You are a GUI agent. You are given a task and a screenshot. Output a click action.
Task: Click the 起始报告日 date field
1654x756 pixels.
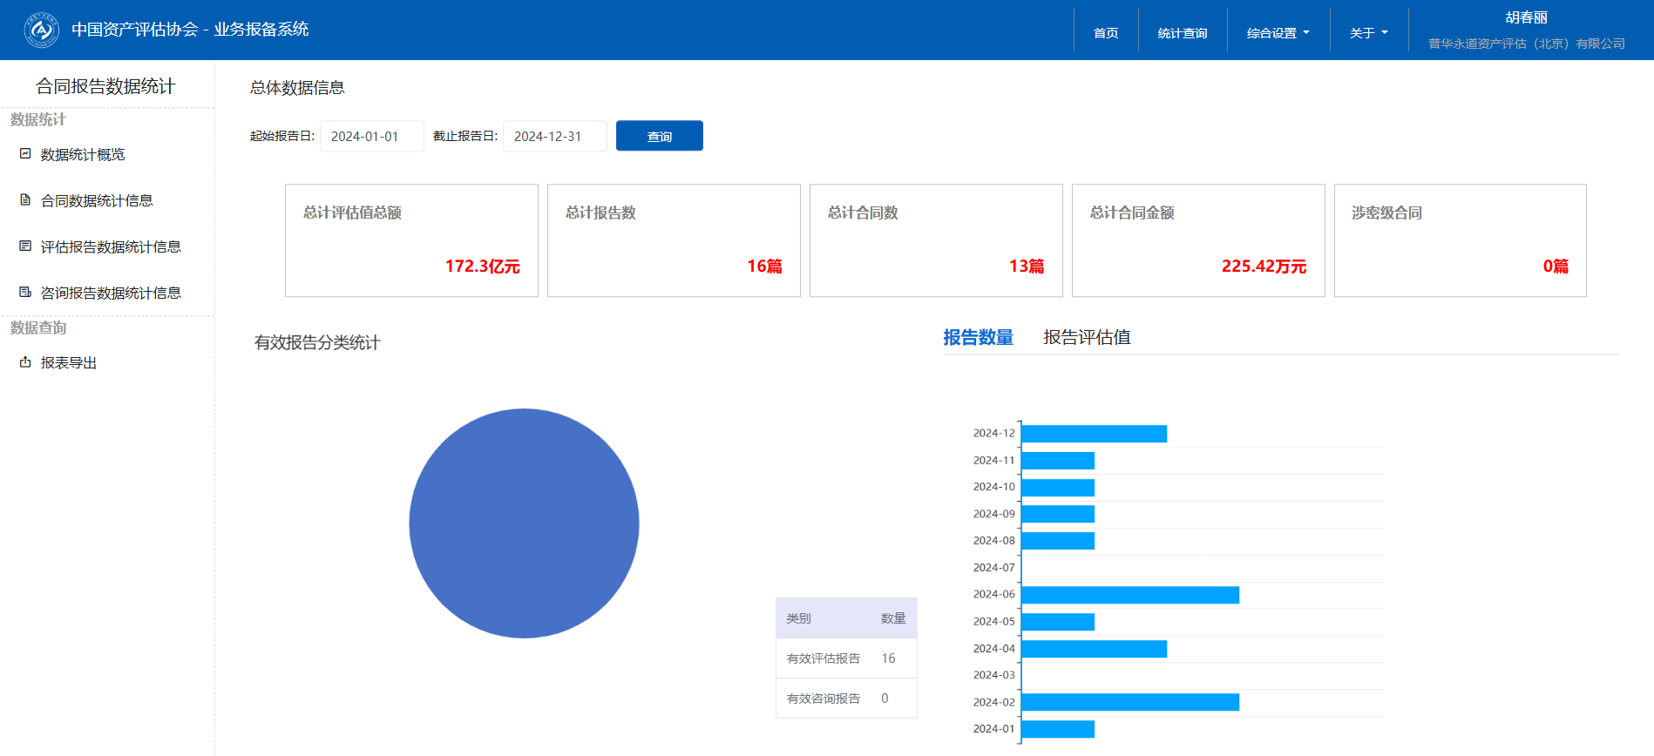pyautogui.click(x=372, y=137)
